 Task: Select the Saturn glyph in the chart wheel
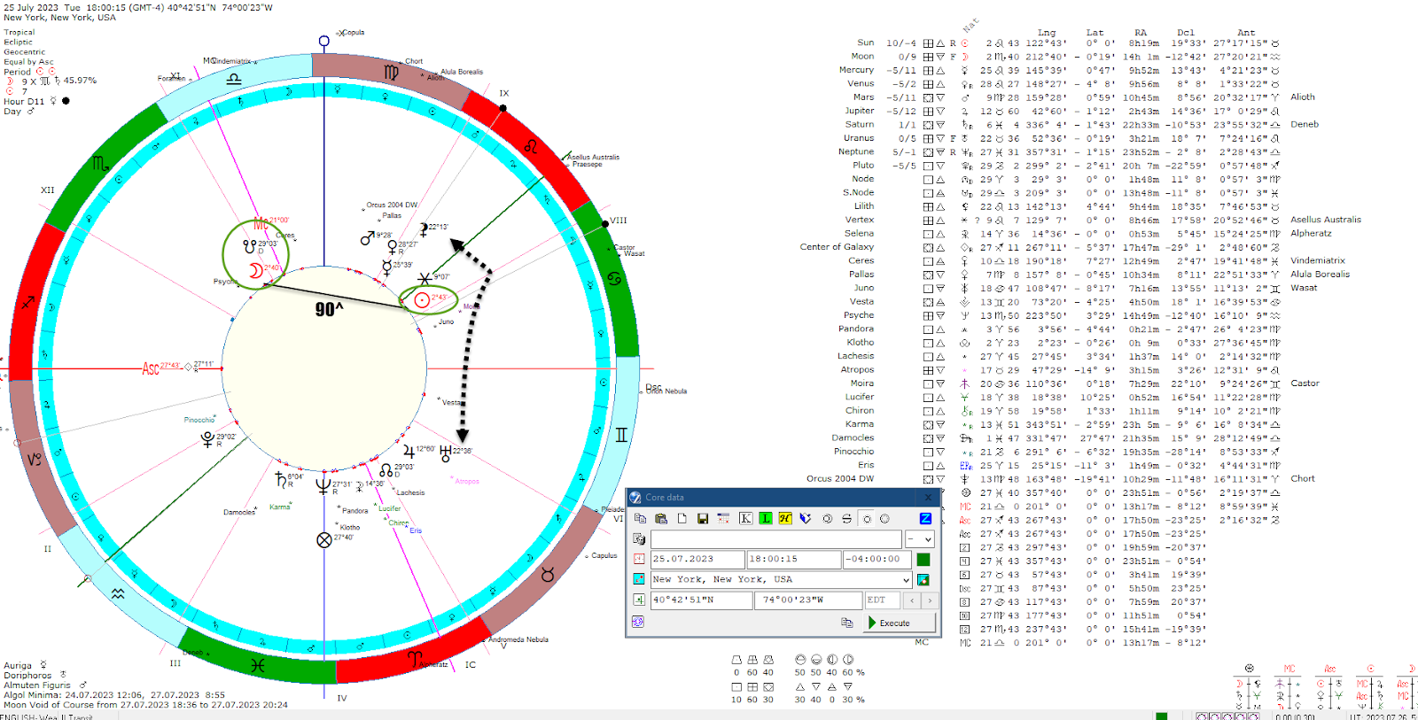pyautogui.click(x=281, y=479)
